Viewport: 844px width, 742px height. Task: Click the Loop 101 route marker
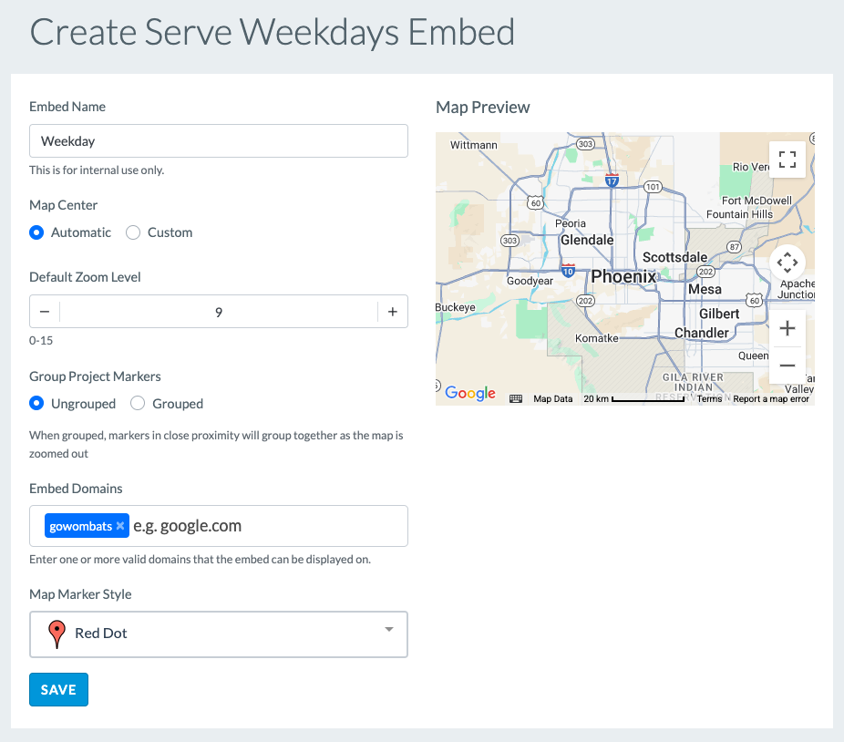[653, 187]
